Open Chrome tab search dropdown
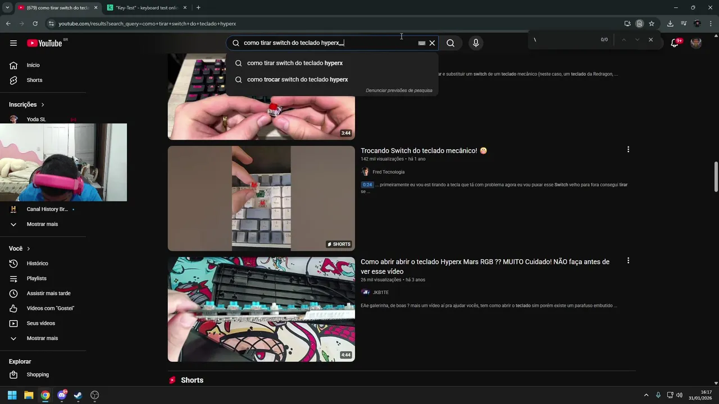719x404 pixels. tap(7, 8)
